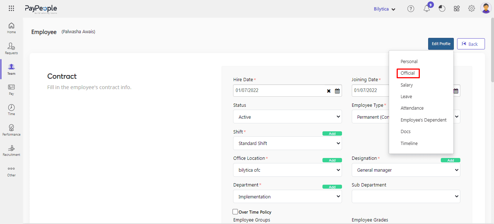Open the help question mark icon

point(410,9)
